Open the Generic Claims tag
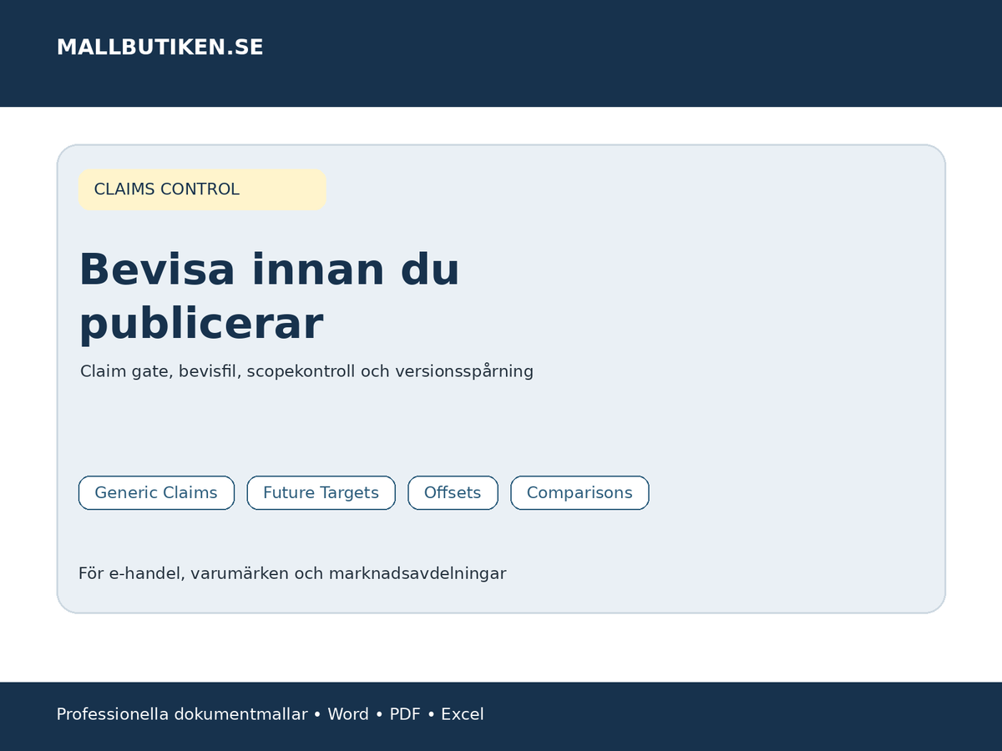This screenshot has height=751, width=1002. pos(156,492)
